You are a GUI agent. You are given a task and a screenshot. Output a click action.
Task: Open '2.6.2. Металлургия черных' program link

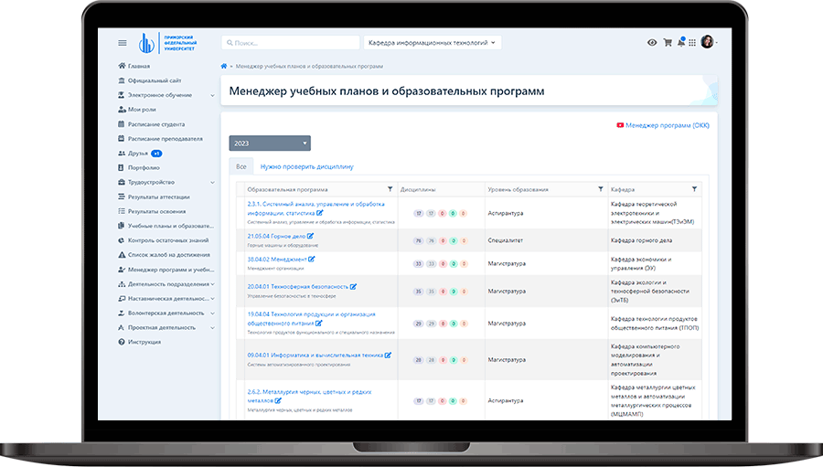[309, 396]
